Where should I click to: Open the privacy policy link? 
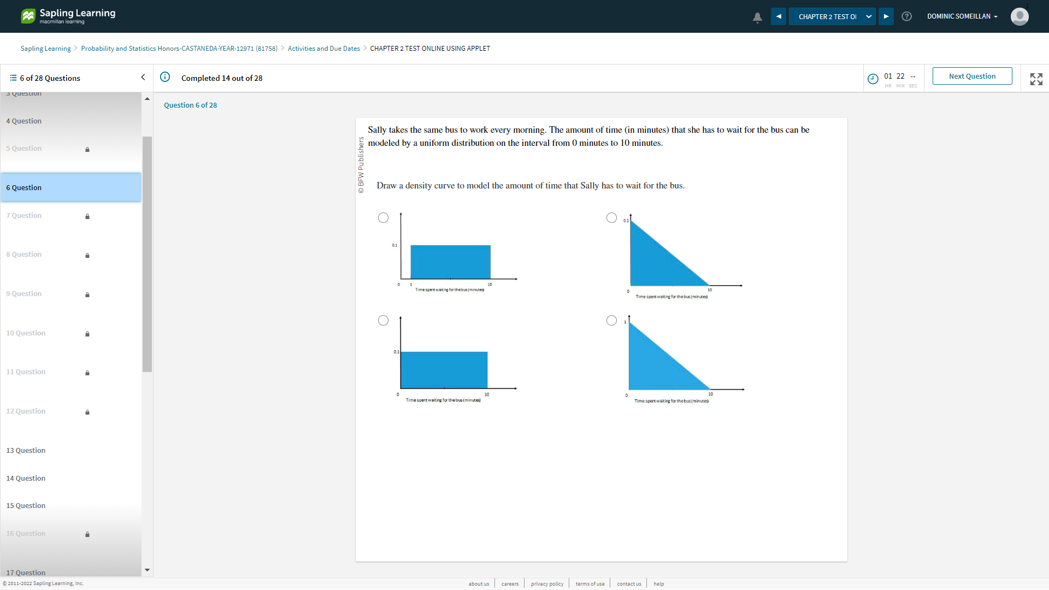(546, 583)
